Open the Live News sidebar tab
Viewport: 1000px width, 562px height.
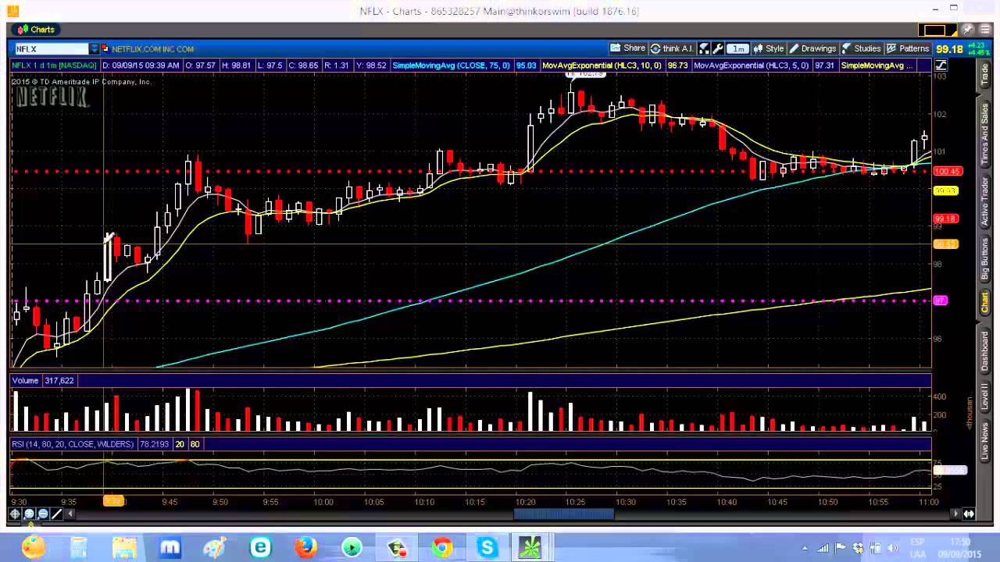point(984,442)
